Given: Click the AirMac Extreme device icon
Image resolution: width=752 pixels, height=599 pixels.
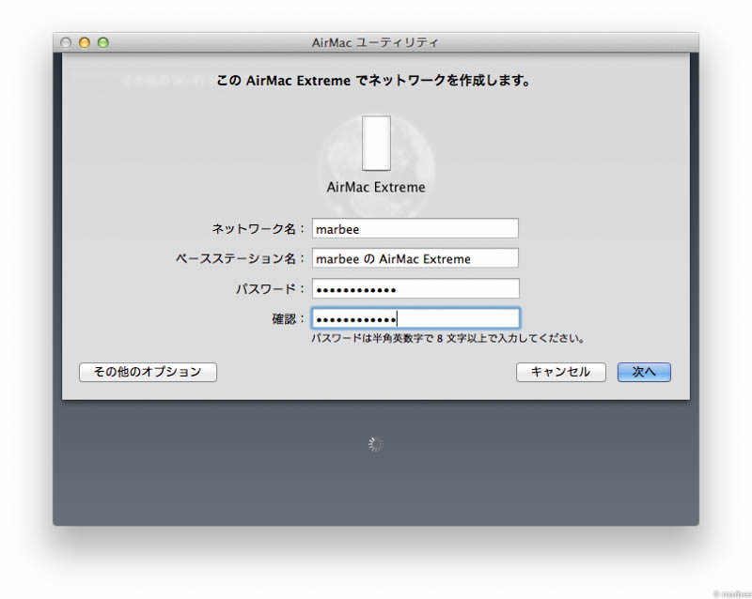Looking at the screenshot, I should click(x=376, y=141).
